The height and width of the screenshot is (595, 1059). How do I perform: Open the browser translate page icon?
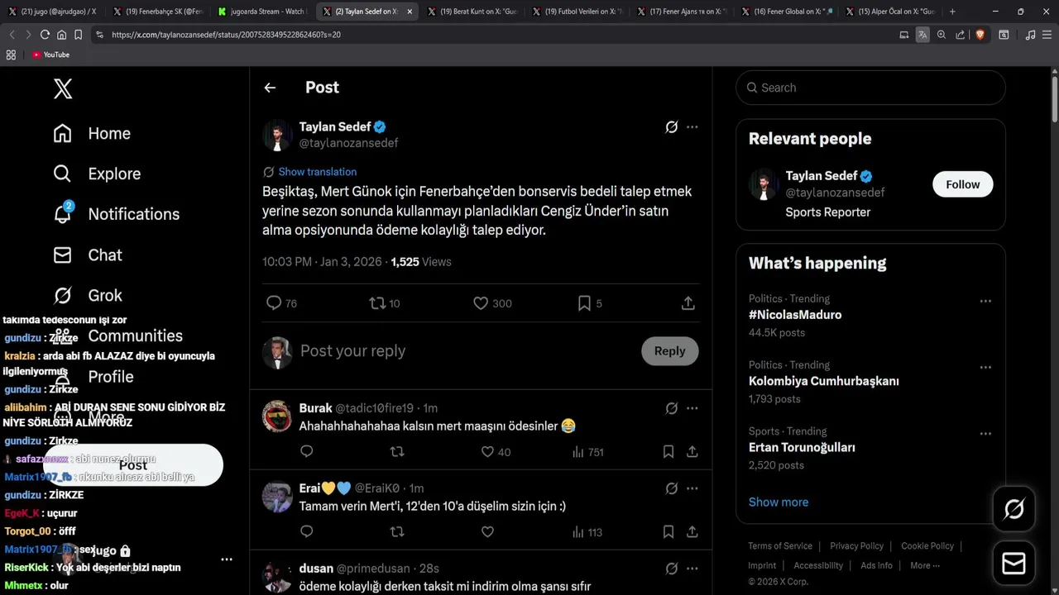pyautogui.click(x=922, y=35)
